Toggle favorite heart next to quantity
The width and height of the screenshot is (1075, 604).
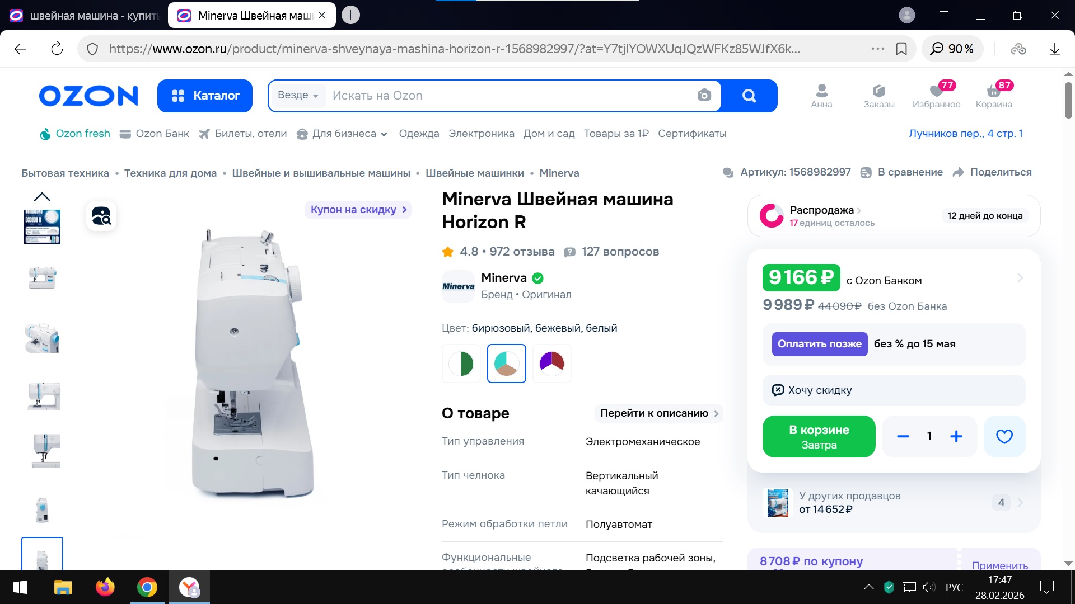point(1004,436)
